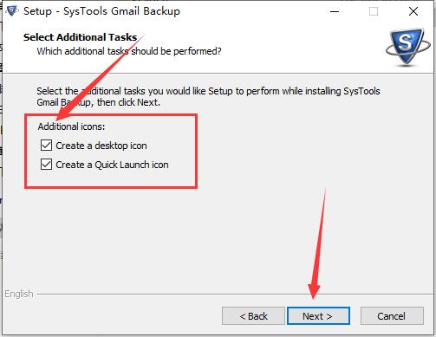Minimize the Setup window

(335, 11)
